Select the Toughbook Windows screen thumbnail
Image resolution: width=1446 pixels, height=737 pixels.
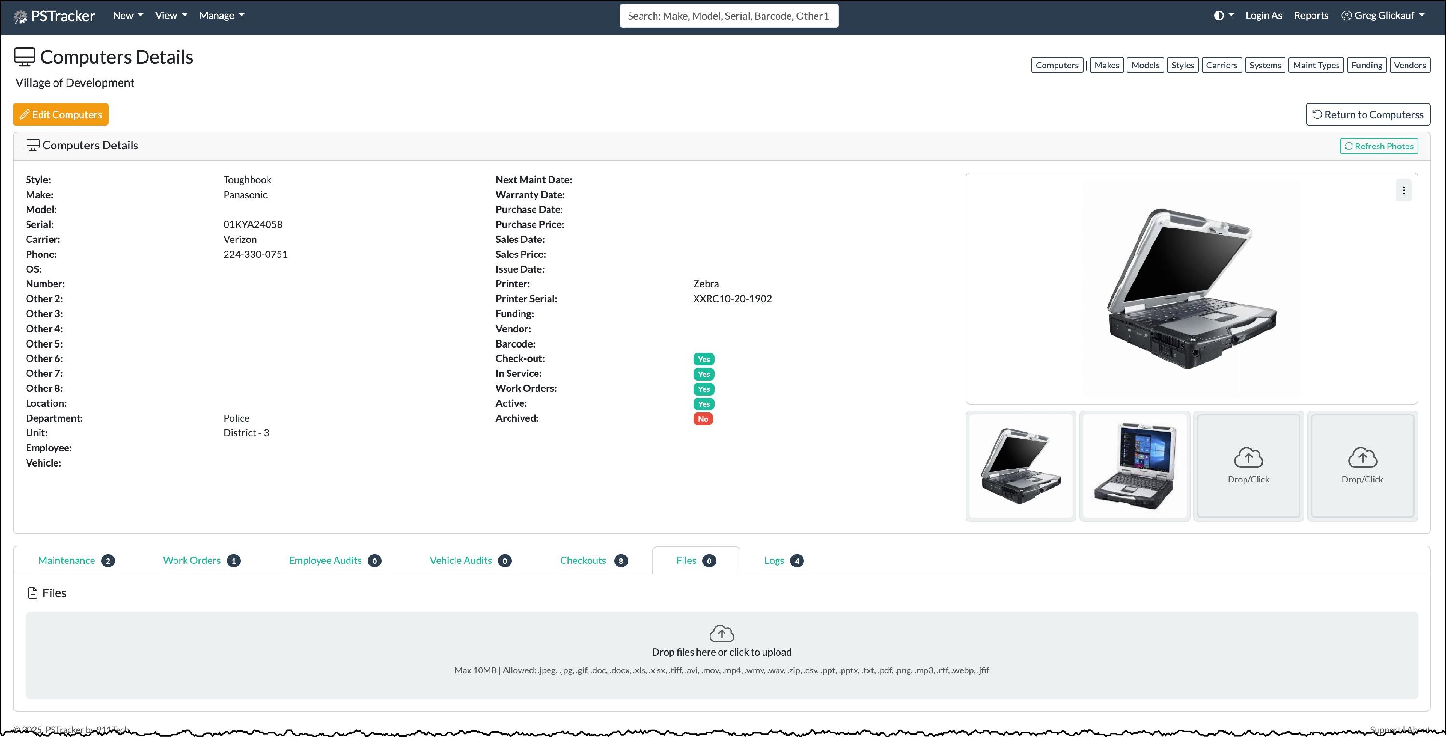click(1134, 465)
